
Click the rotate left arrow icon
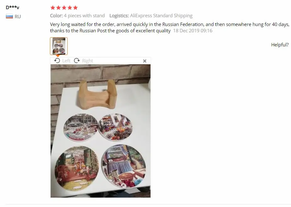[x=57, y=61]
